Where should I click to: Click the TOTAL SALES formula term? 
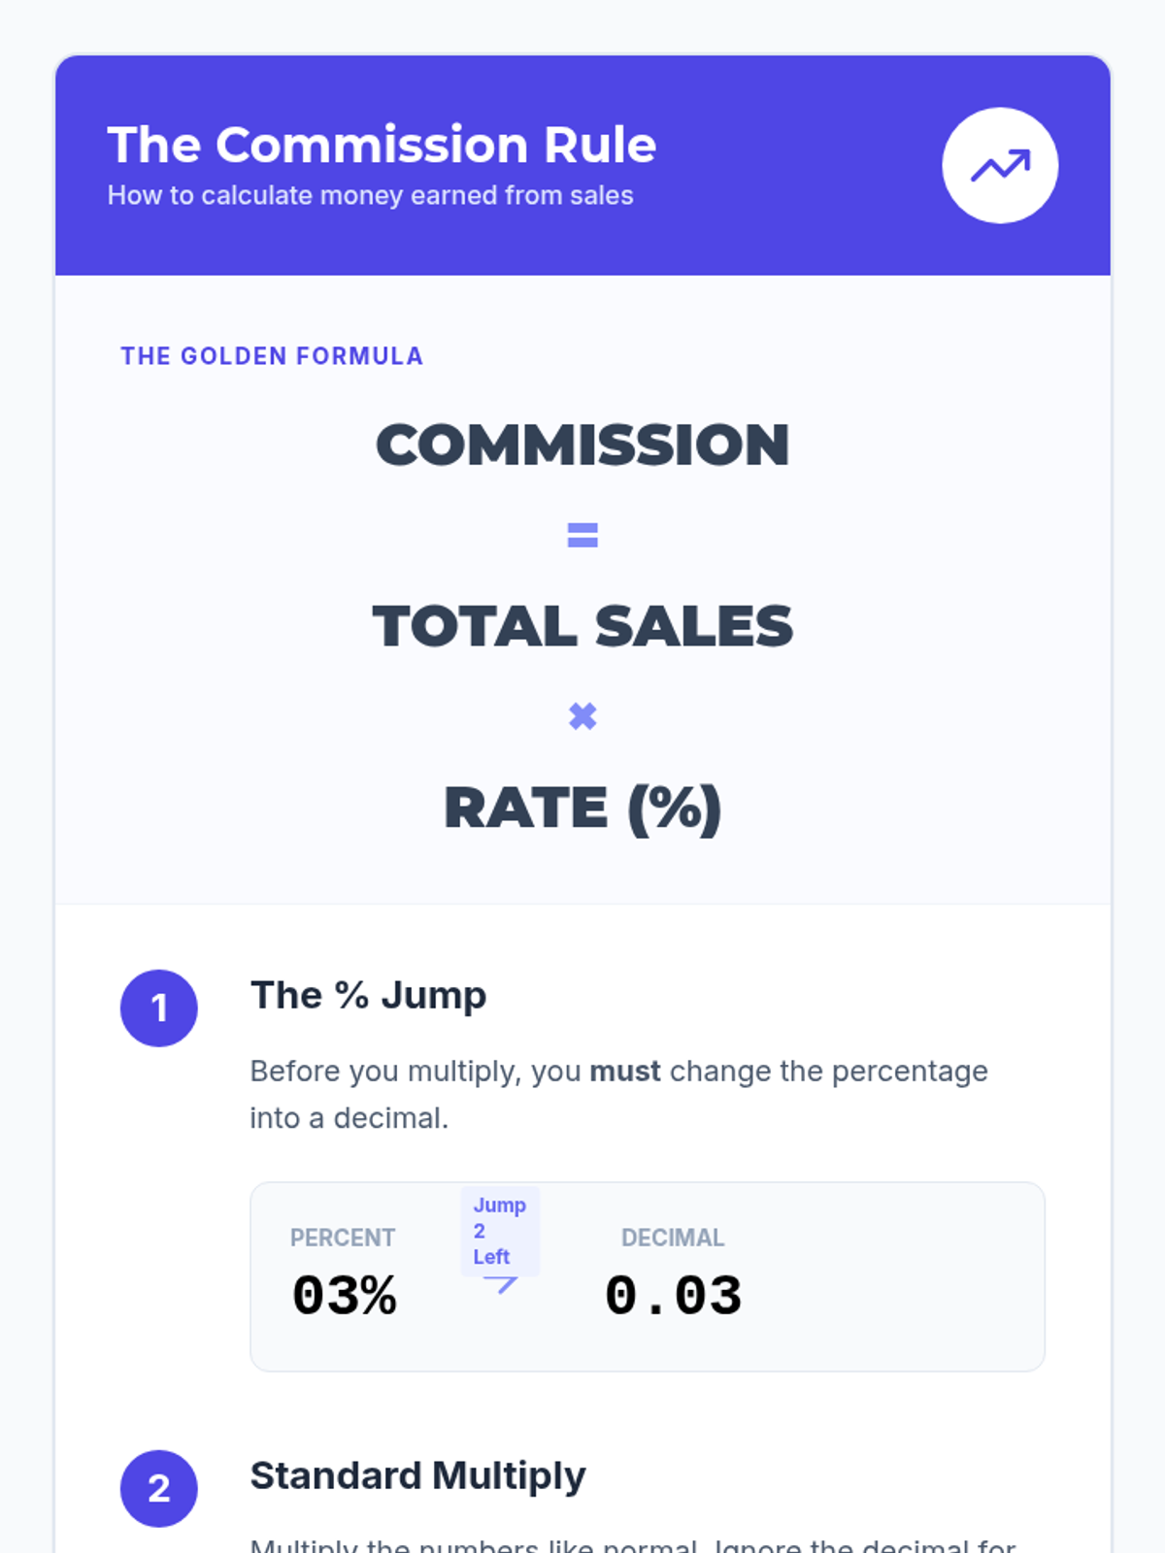pos(582,626)
